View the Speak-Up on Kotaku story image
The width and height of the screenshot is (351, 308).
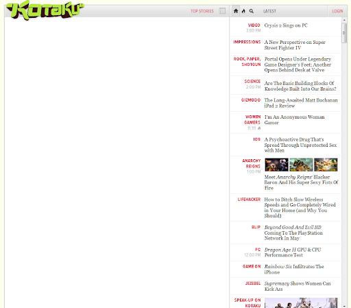pos(301,303)
